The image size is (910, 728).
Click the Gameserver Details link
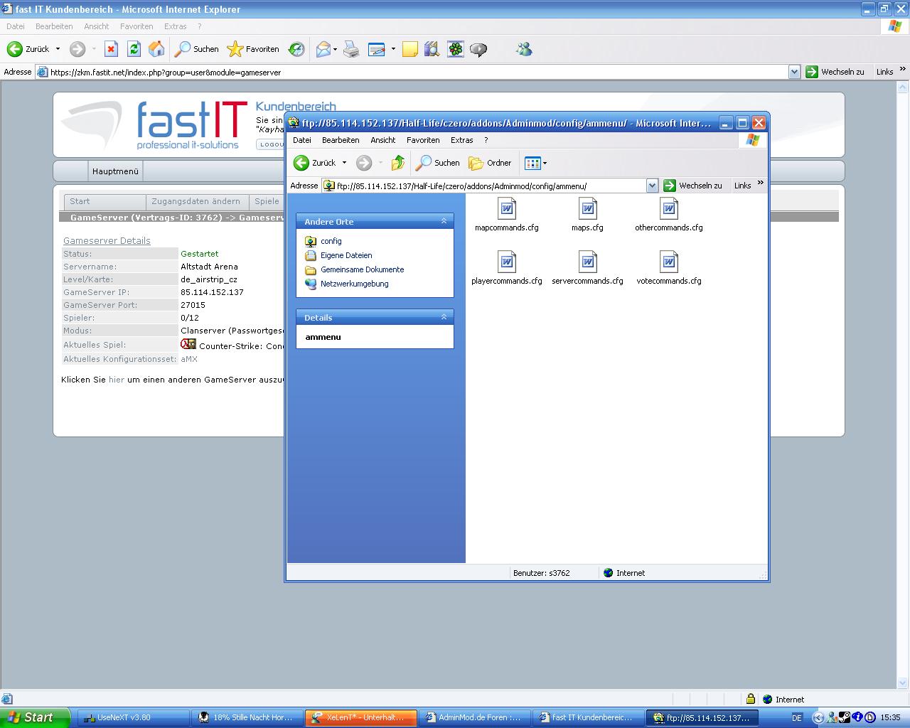point(107,241)
